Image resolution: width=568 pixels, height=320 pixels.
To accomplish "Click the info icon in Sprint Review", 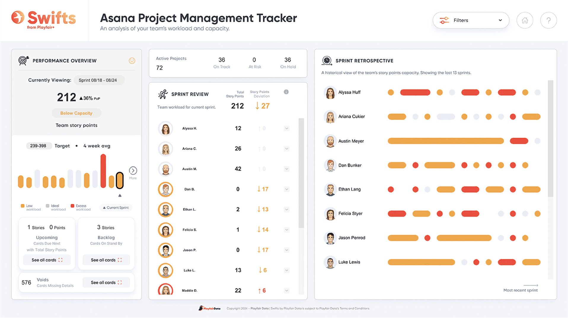I will [x=286, y=92].
